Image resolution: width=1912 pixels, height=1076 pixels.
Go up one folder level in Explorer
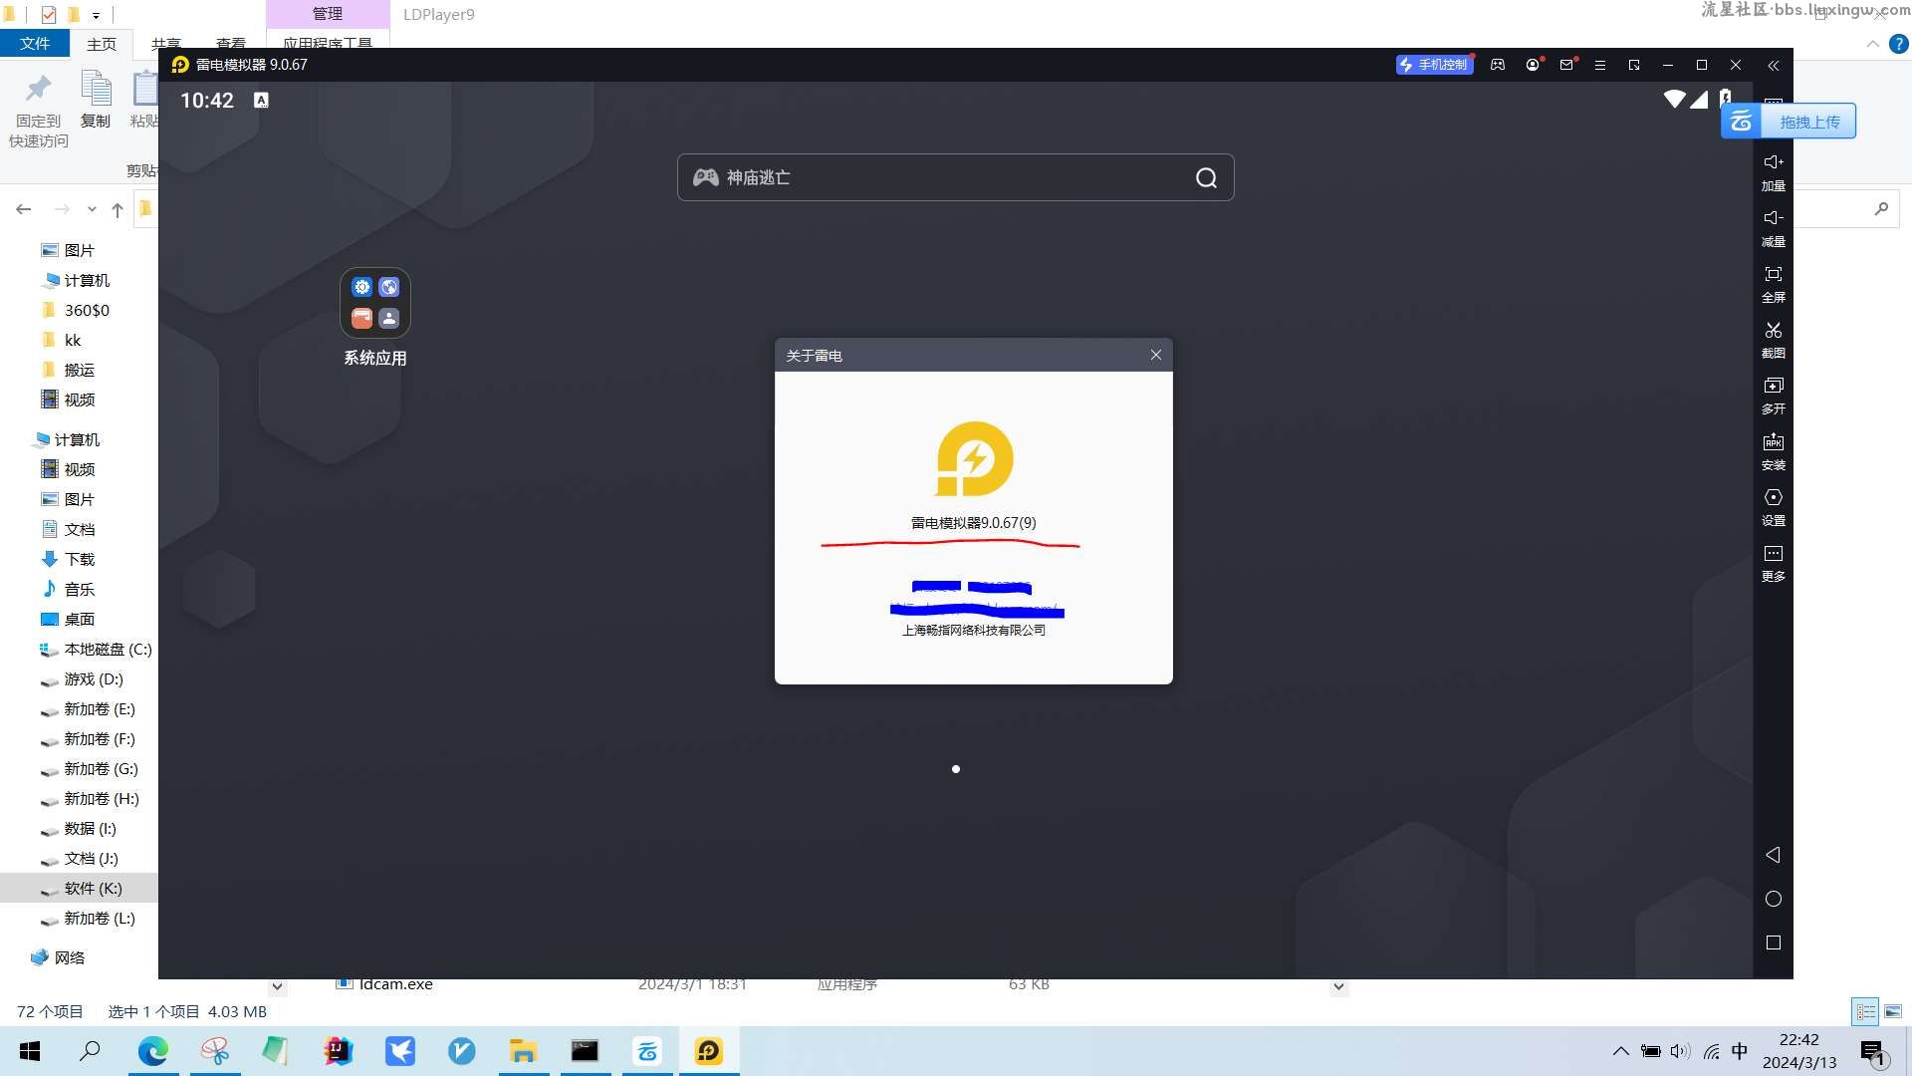[x=118, y=209]
